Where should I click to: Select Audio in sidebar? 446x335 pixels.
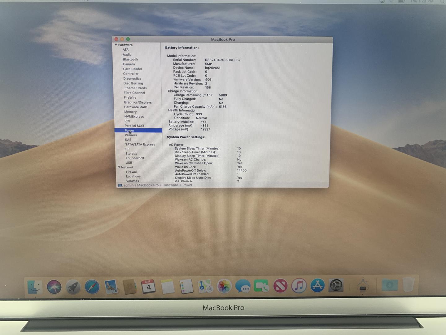(127, 55)
